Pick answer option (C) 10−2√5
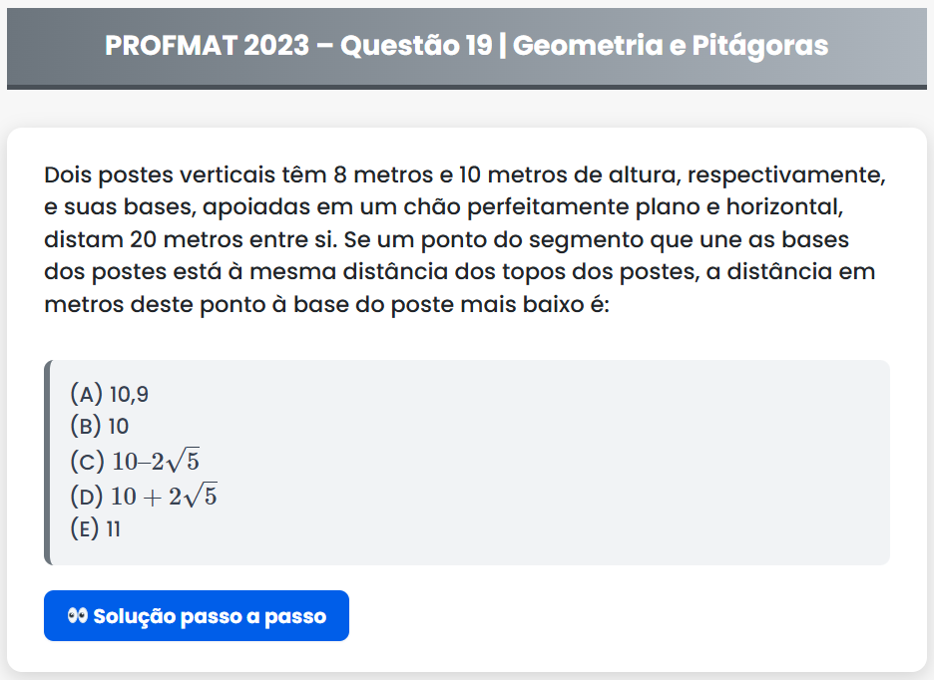Viewport: 934px width, 680px height. coord(141,461)
